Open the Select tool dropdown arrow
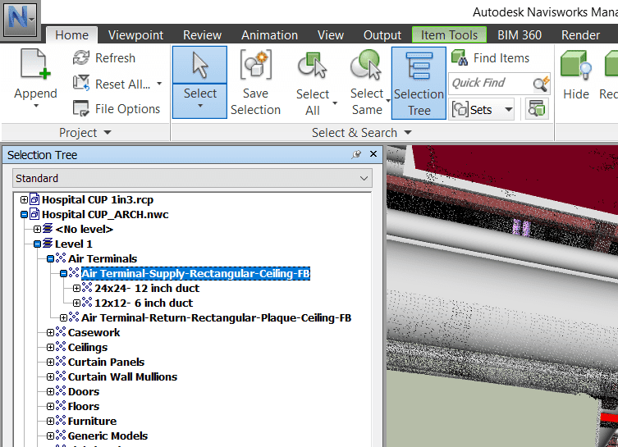 tap(199, 106)
